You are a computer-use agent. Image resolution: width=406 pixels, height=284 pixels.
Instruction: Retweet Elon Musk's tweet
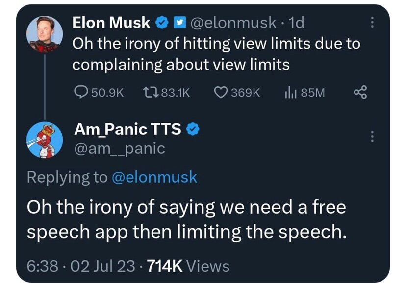[151, 92]
